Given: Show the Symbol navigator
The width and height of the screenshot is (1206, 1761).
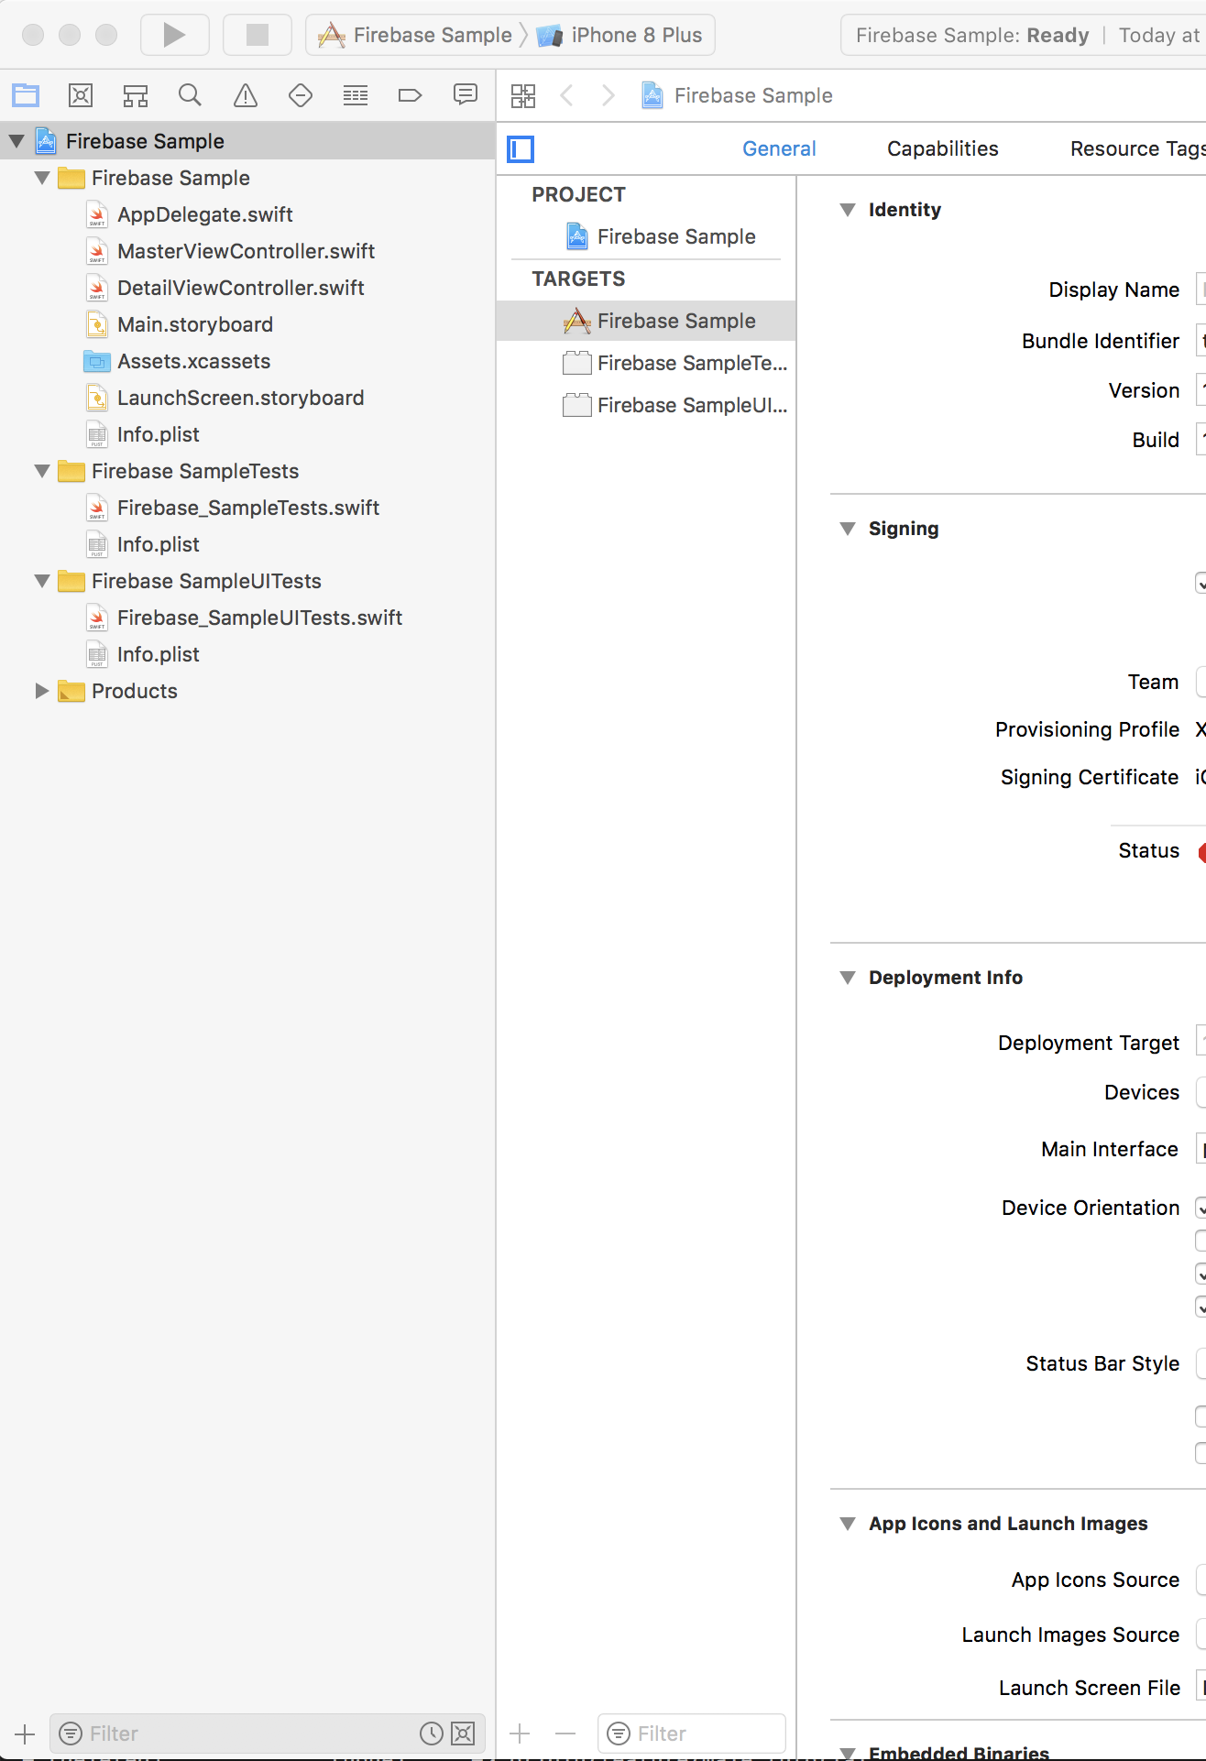Looking at the screenshot, I should (136, 95).
